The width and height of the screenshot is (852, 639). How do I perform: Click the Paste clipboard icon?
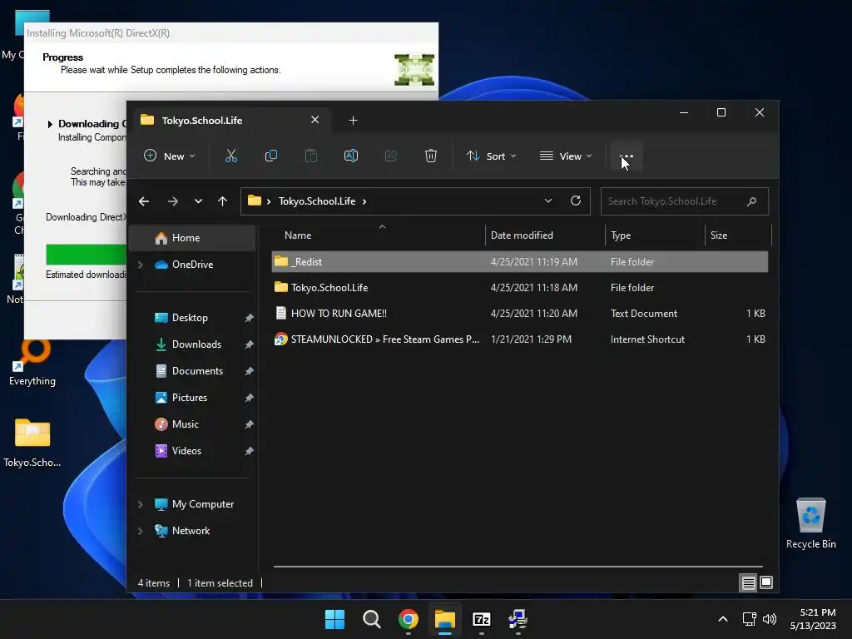[311, 156]
